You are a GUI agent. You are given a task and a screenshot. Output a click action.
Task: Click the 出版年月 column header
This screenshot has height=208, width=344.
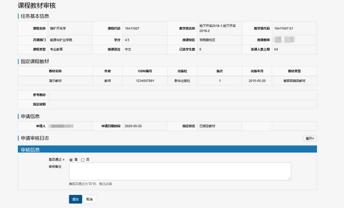pyautogui.click(x=257, y=71)
